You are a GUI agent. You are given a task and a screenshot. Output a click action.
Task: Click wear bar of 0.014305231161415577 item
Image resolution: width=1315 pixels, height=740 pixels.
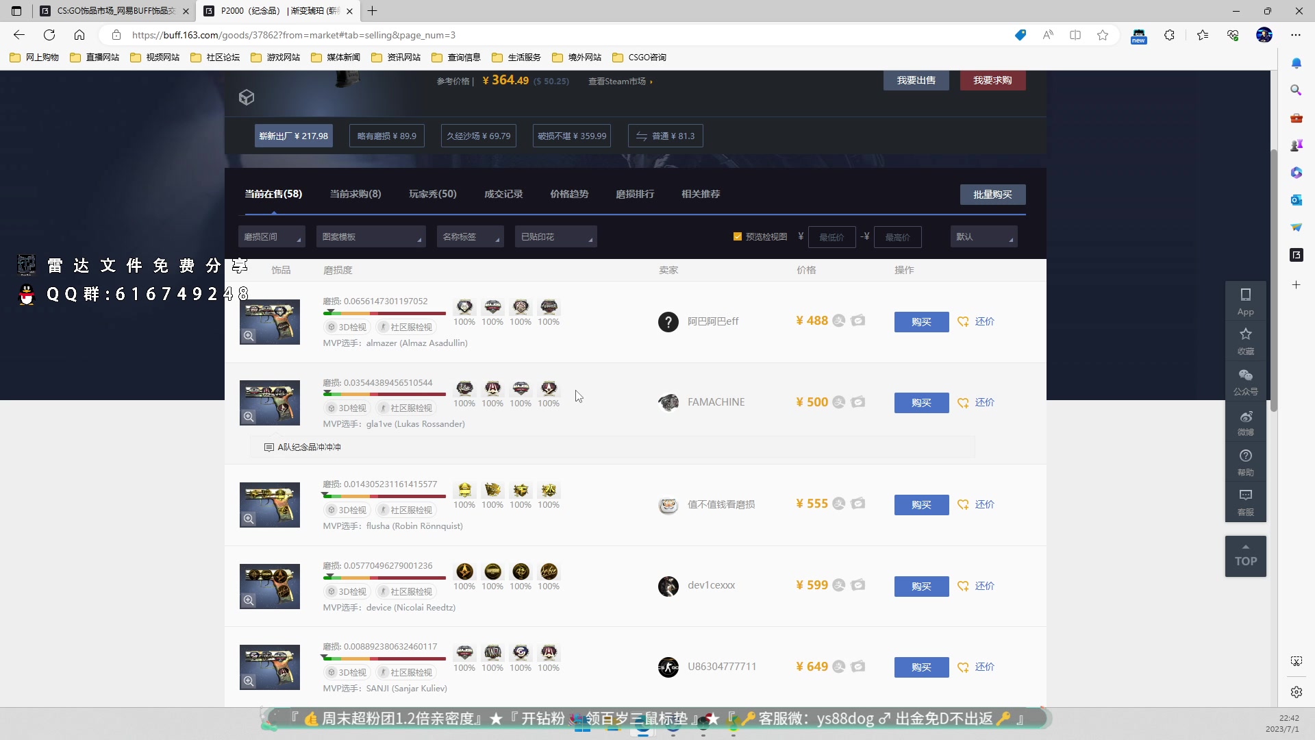(384, 496)
